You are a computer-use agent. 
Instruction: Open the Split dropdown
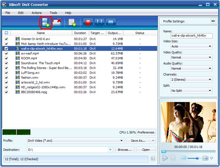coord(191,91)
